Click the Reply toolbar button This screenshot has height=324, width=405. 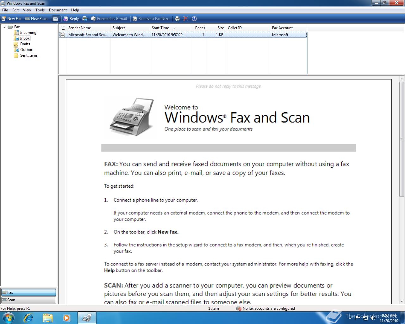(x=71, y=19)
